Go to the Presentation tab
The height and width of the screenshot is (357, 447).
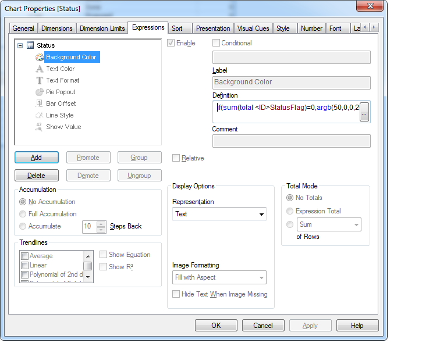coord(213,28)
